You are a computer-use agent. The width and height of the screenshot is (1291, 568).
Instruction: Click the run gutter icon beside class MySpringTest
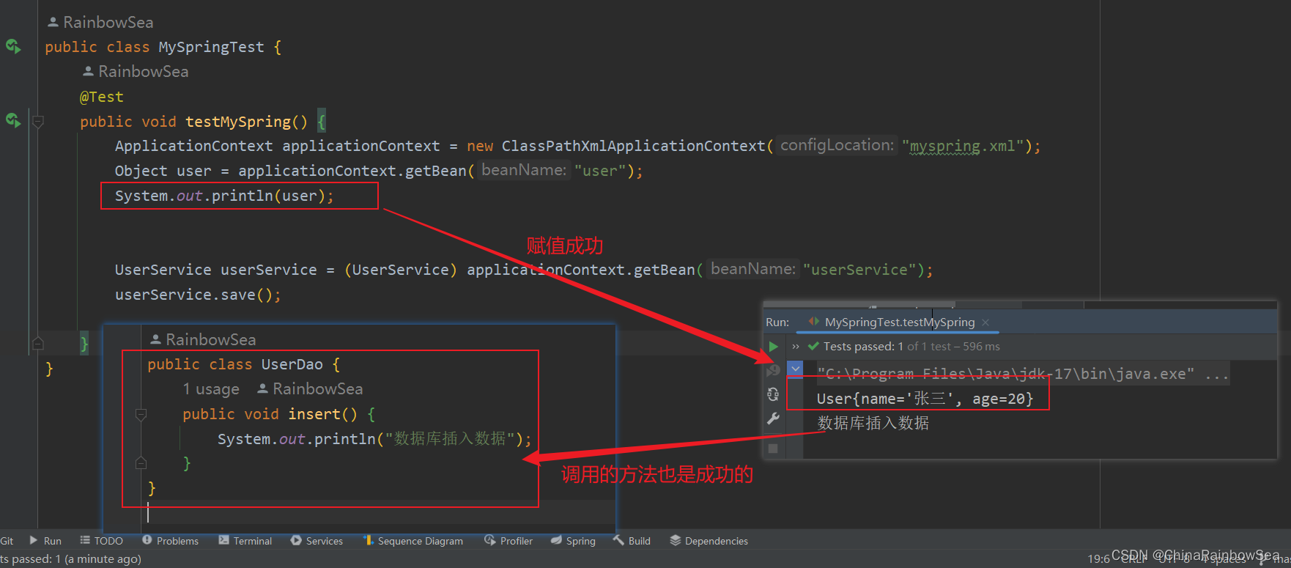(x=13, y=46)
